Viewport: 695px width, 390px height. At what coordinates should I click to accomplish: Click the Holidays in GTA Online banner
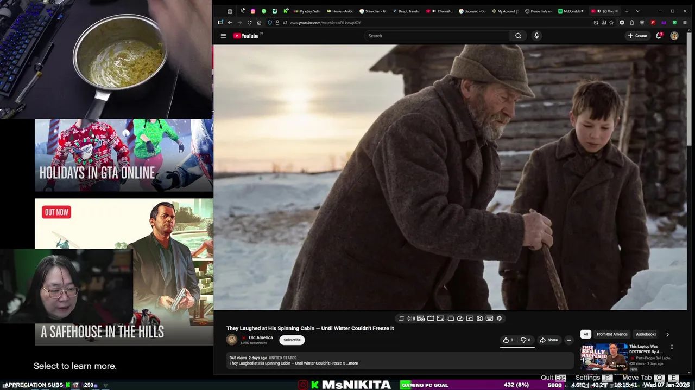click(x=124, y=155)
